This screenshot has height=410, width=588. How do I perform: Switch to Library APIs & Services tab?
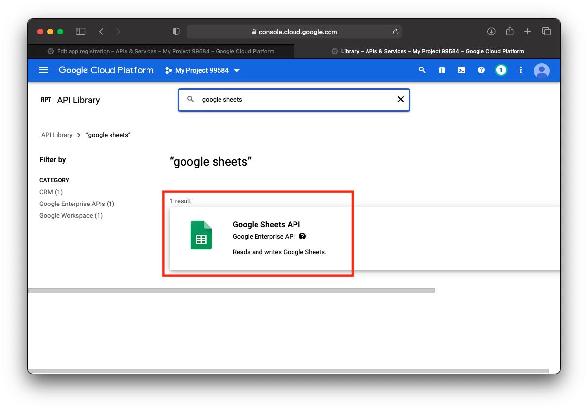(x=427, y=51)
